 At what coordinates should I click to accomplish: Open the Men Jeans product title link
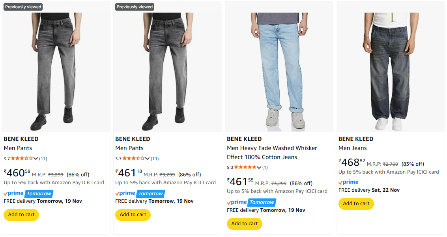[x=352, y=148]
